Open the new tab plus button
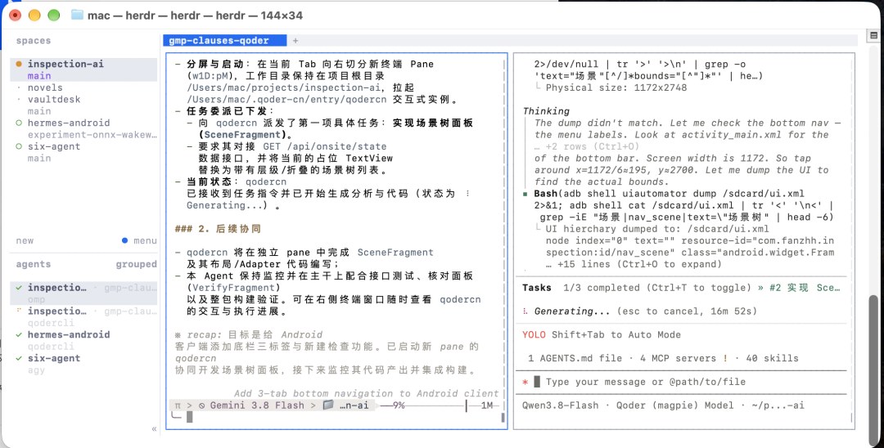Viewport: 884px width, 448px height. (295, 41)
